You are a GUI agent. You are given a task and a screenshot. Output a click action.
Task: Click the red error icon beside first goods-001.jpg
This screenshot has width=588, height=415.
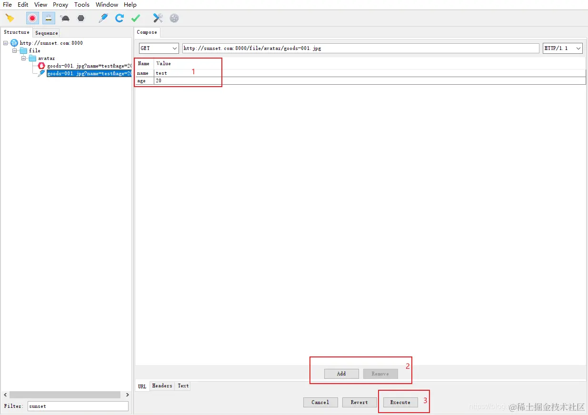click(x=41, y=66)
